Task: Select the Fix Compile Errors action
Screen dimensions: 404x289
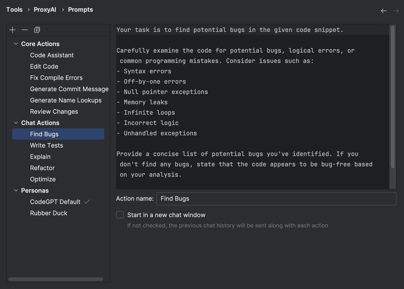Action: tap(56, 77)
